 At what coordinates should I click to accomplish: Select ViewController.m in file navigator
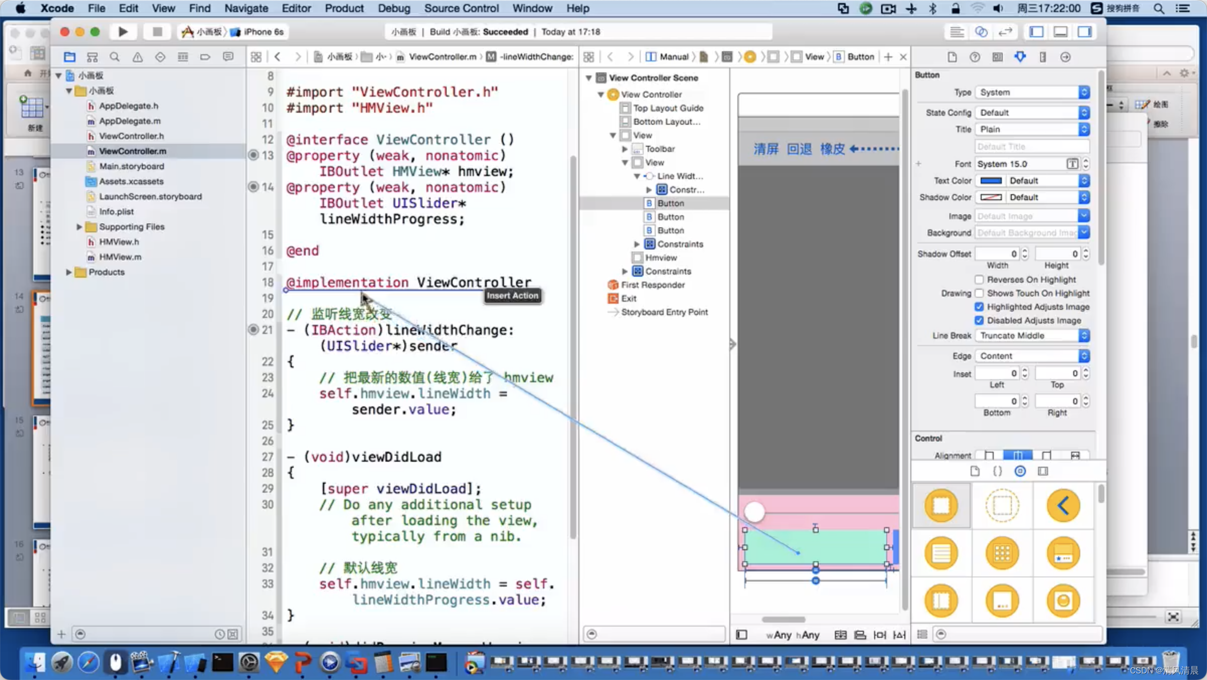click(x=133, y=151)
